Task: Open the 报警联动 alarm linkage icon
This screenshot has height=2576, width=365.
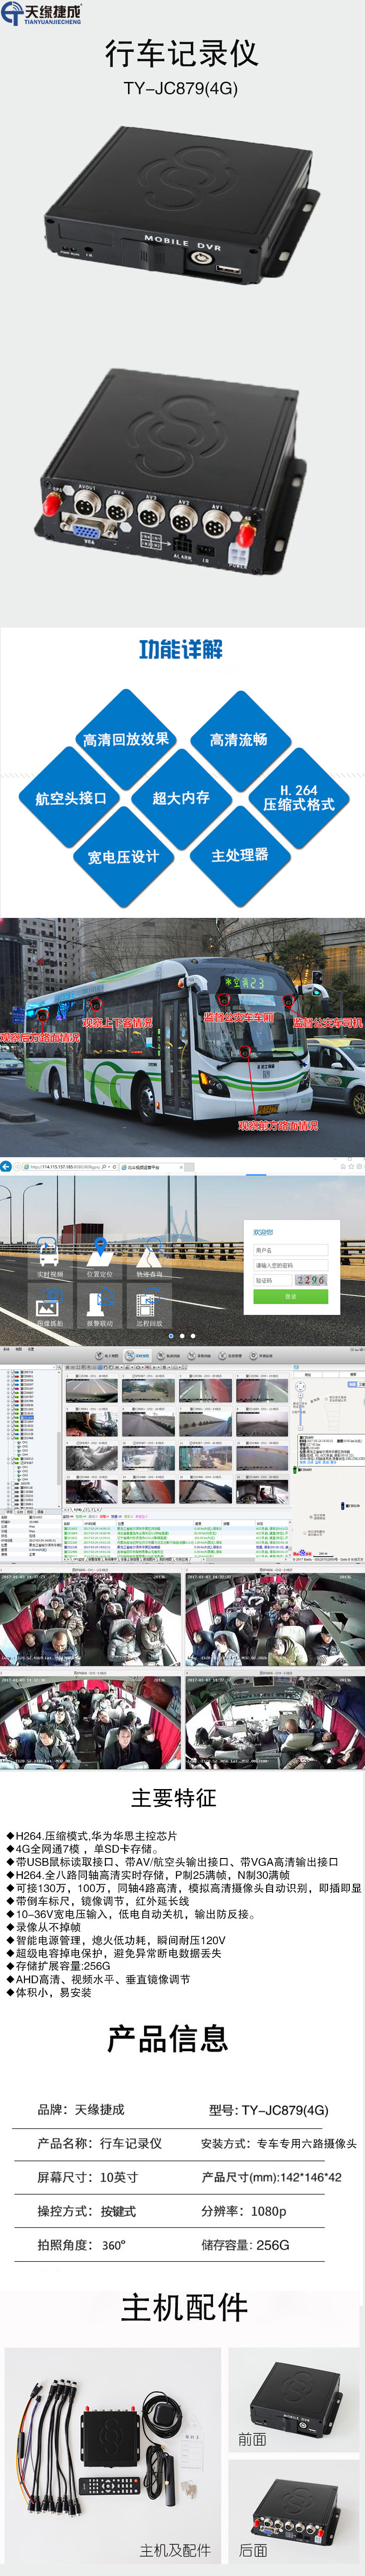Action: [x=99, y=1305]
